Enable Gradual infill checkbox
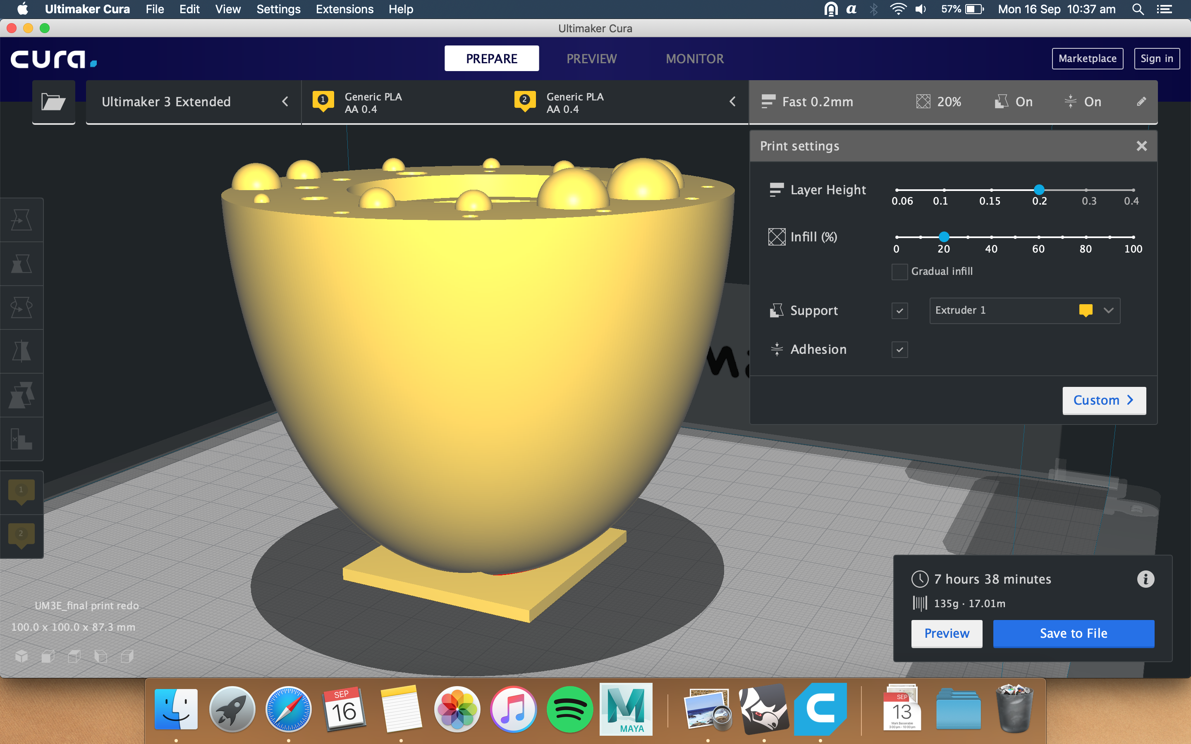Image resolution: width=1191 pixels, height=744 pixels. (899, 271)
